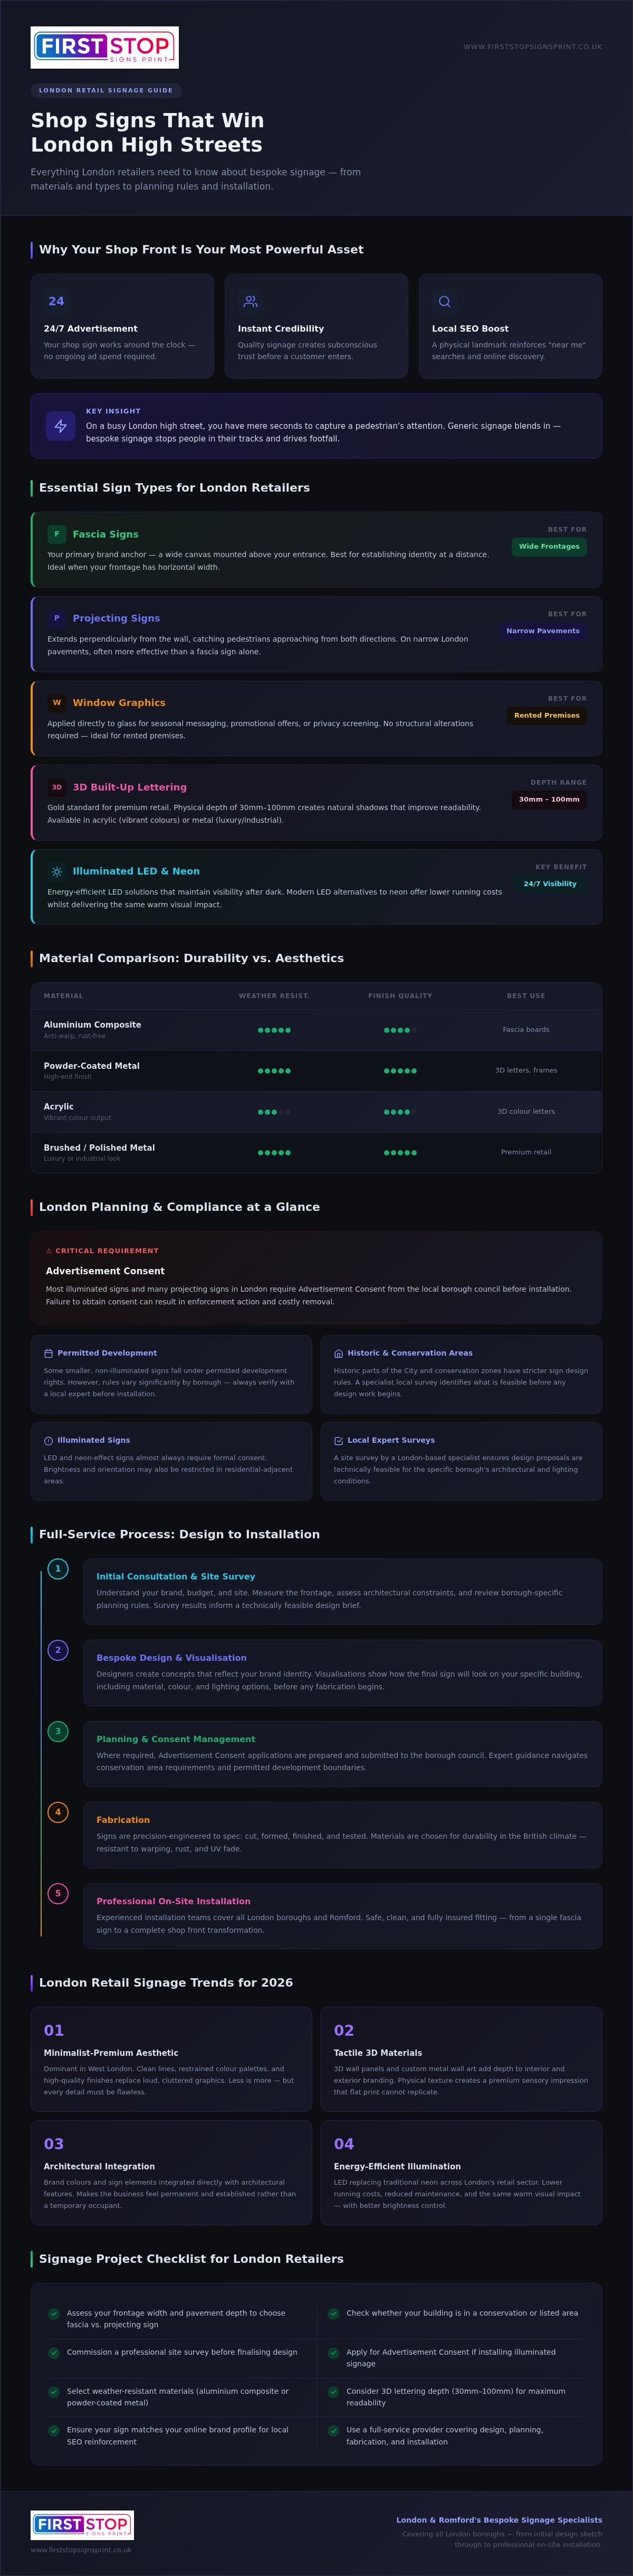Click the First Stop logo in header
The height and width of the screenshot is (2576, 633).
click(105, 47)
